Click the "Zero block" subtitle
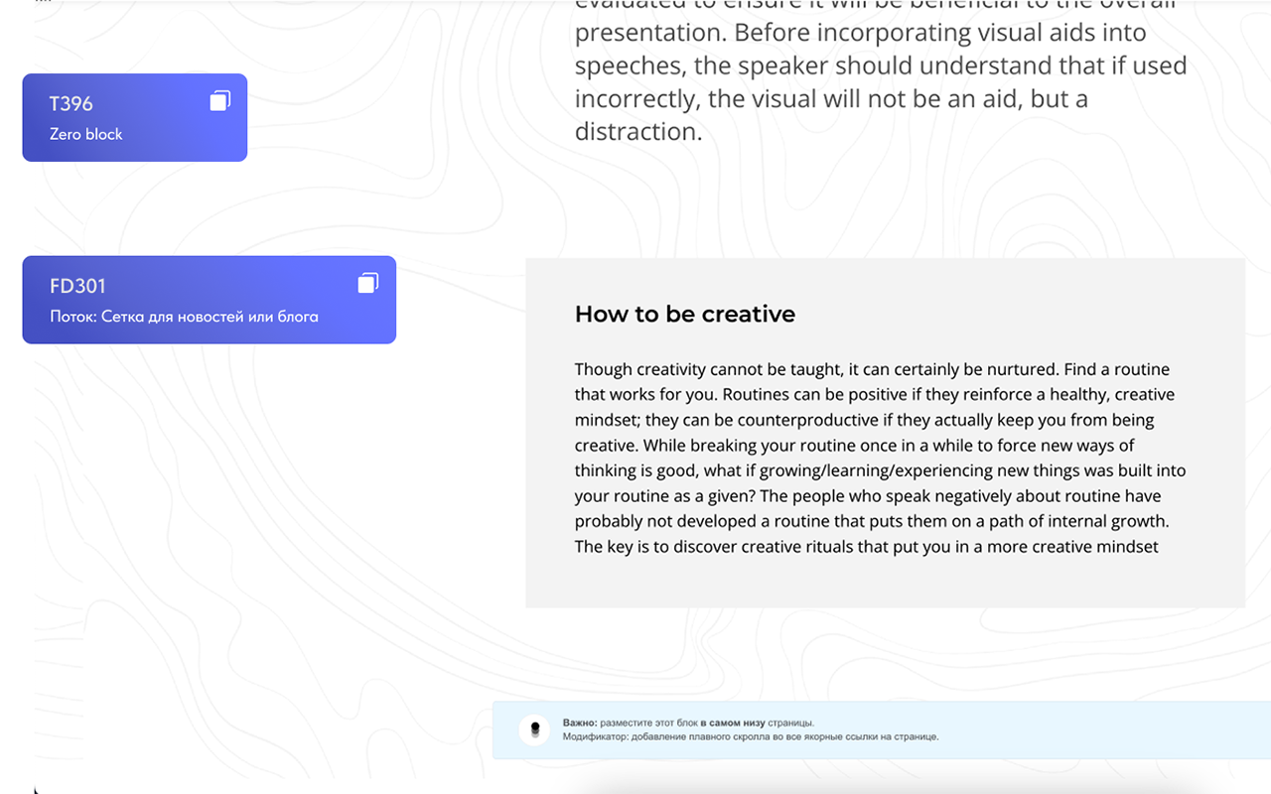This screenshot has height=794, width=1271. [x=86, y=134]
